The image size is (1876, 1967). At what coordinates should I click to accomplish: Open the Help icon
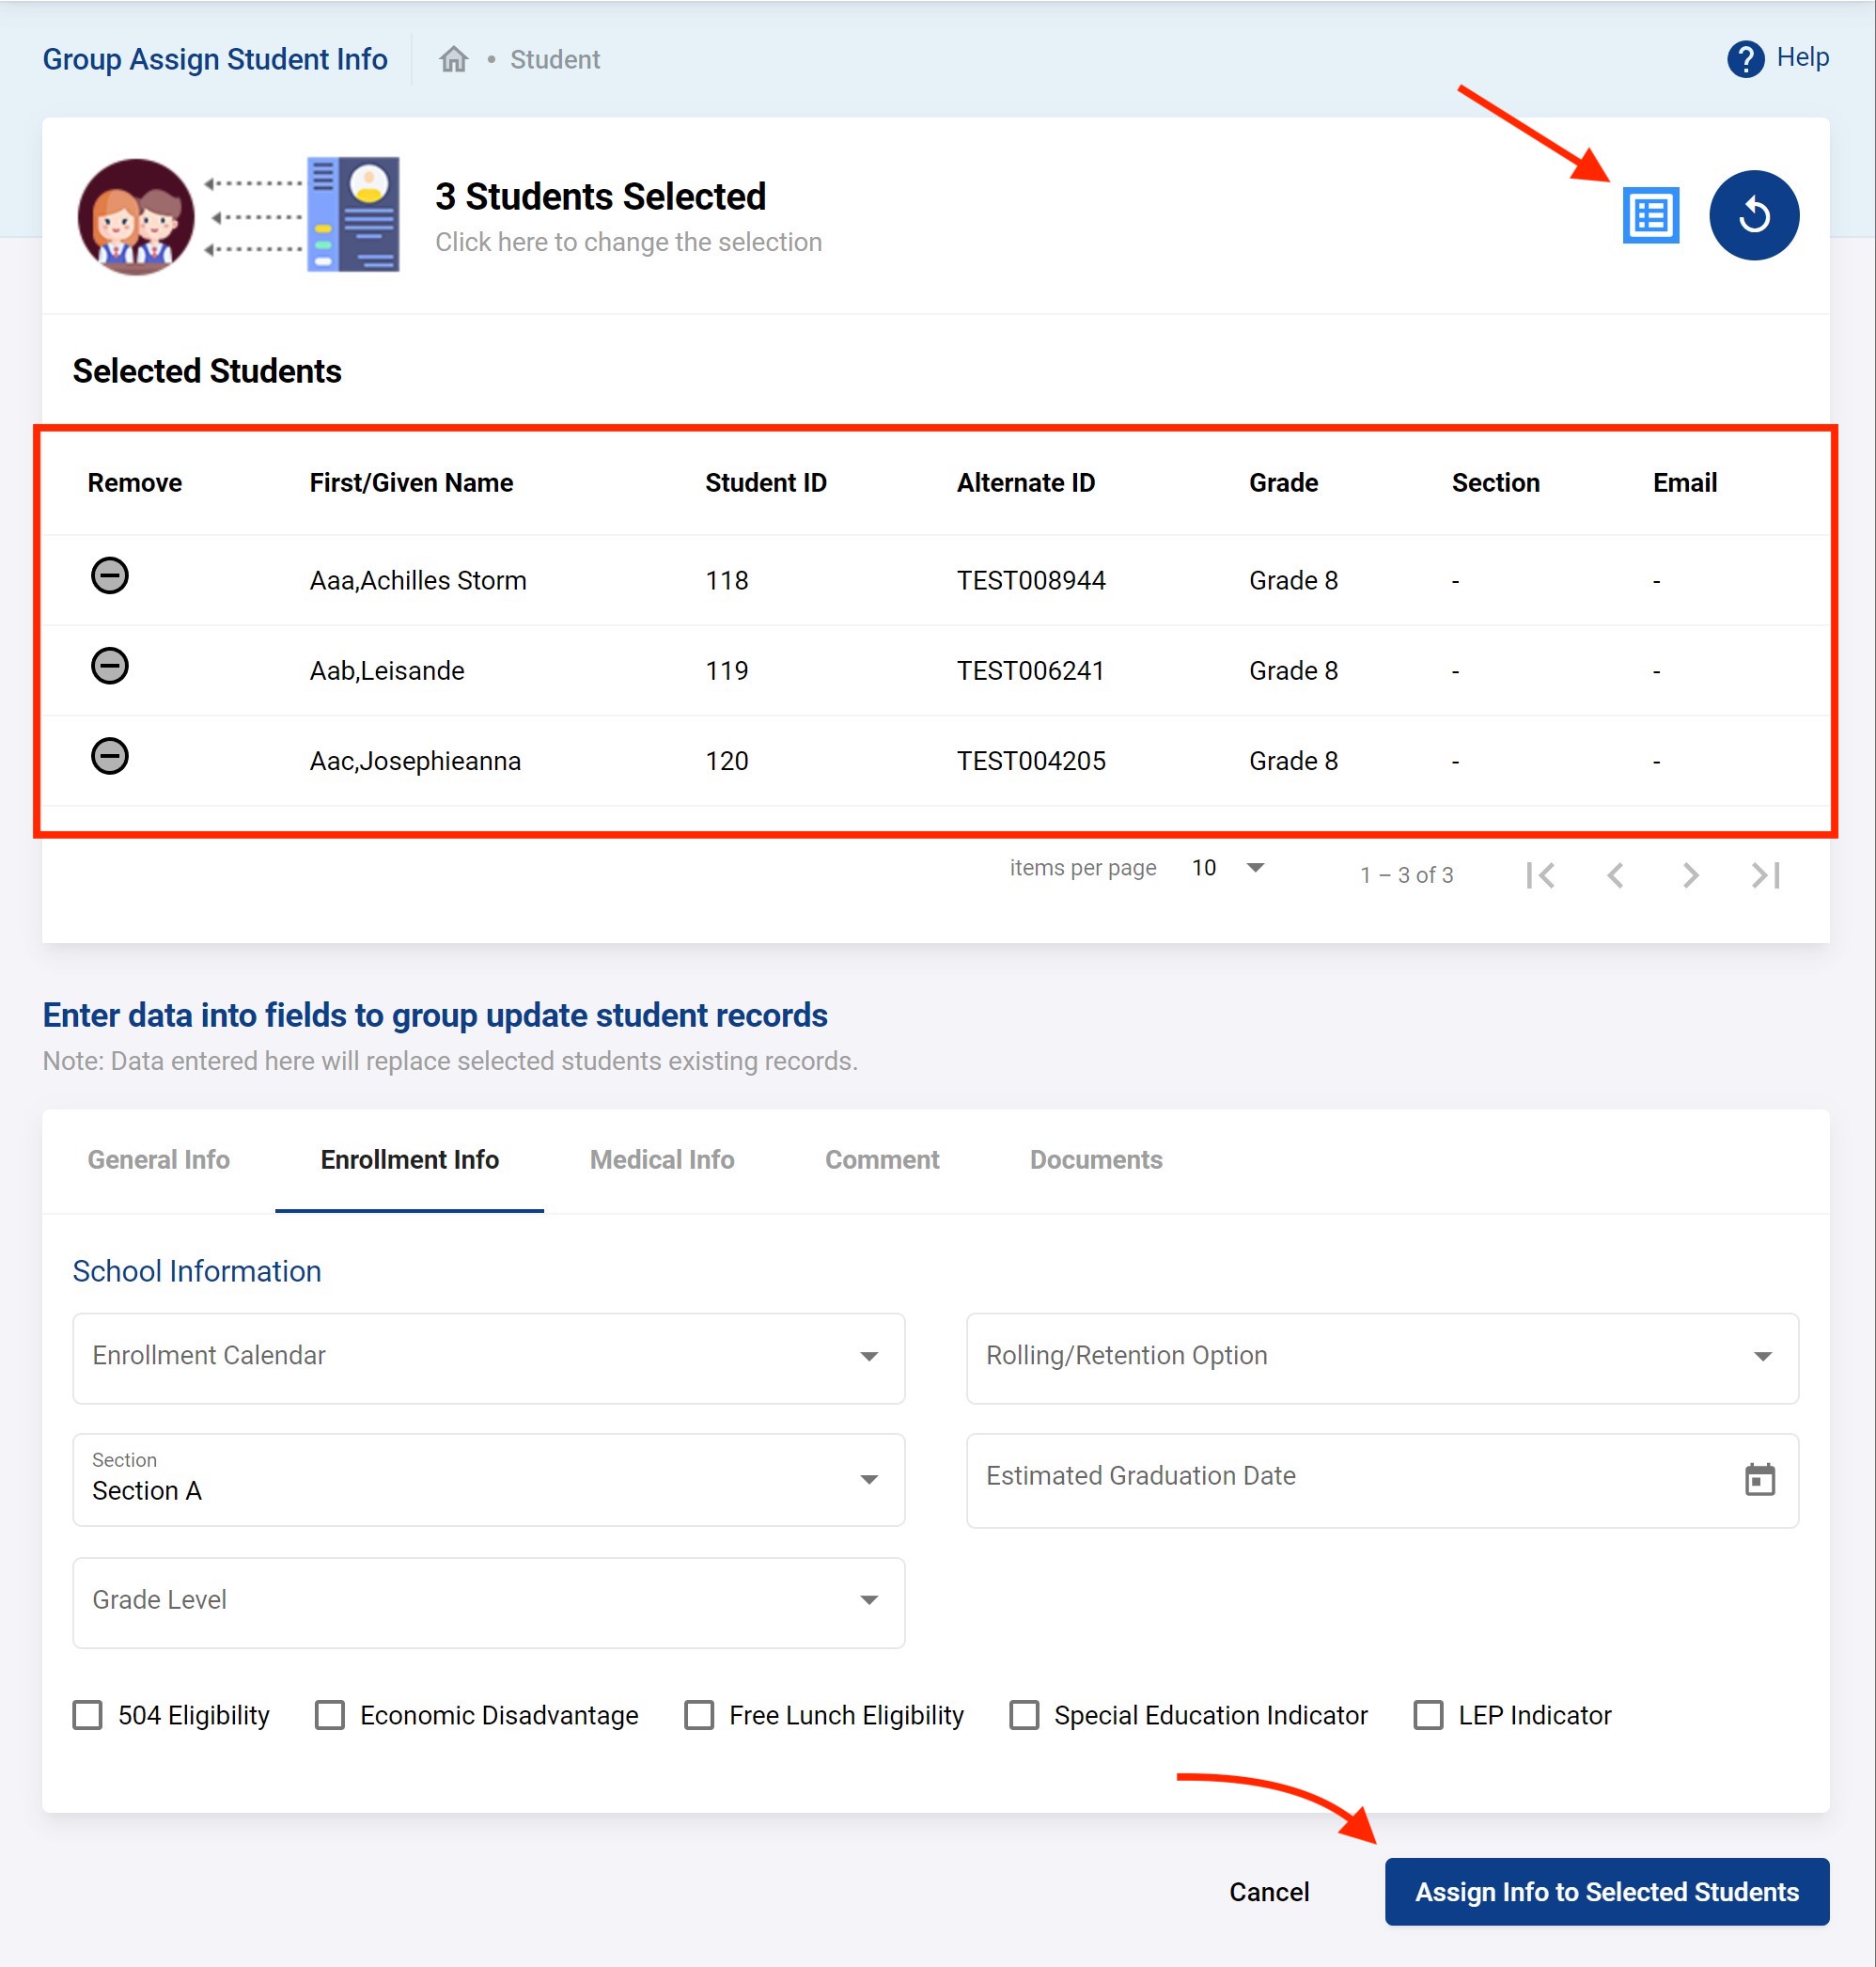tap(1745, 59)
